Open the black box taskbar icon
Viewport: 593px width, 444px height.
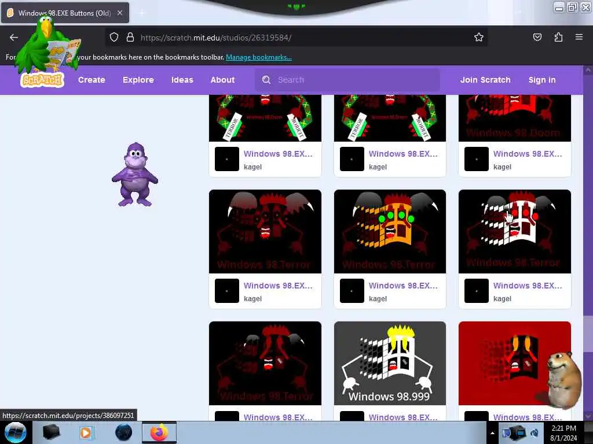point(51,432)
